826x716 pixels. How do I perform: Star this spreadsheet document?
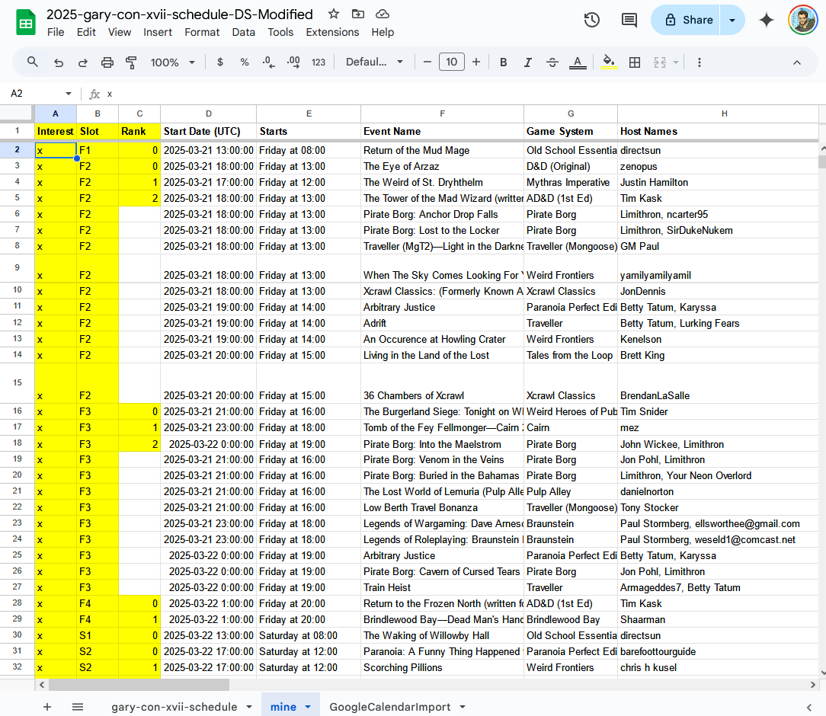coord(334,14)
